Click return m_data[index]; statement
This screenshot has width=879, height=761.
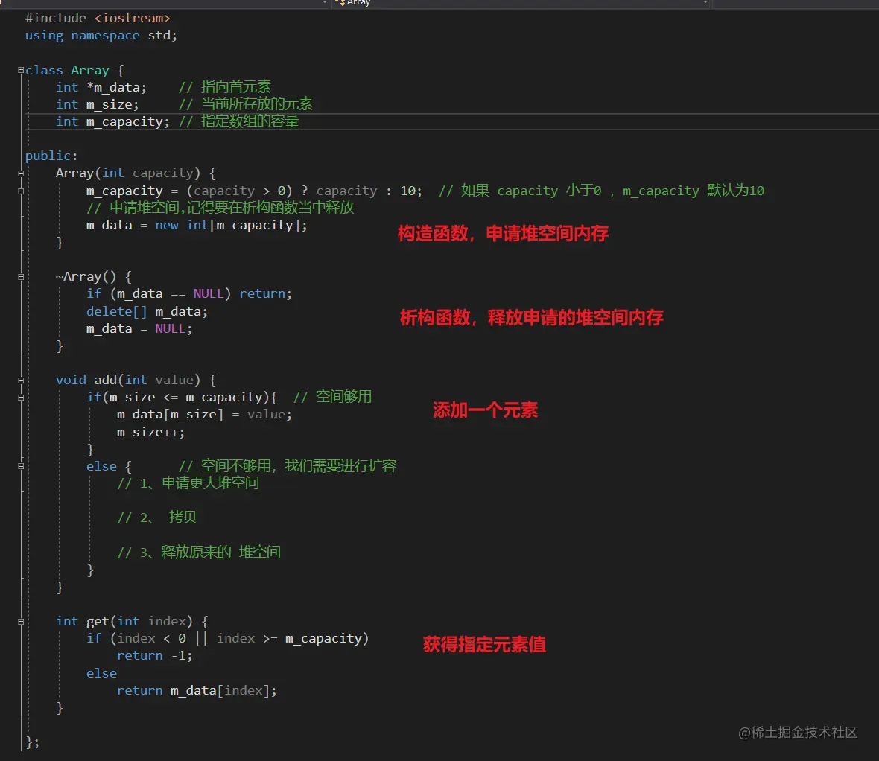[x=197, y=690]
